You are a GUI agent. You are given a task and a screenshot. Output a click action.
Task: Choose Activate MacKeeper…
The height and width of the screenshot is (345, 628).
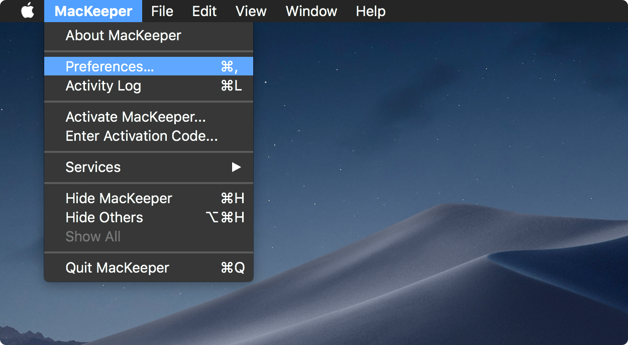(x=149, y=117)
